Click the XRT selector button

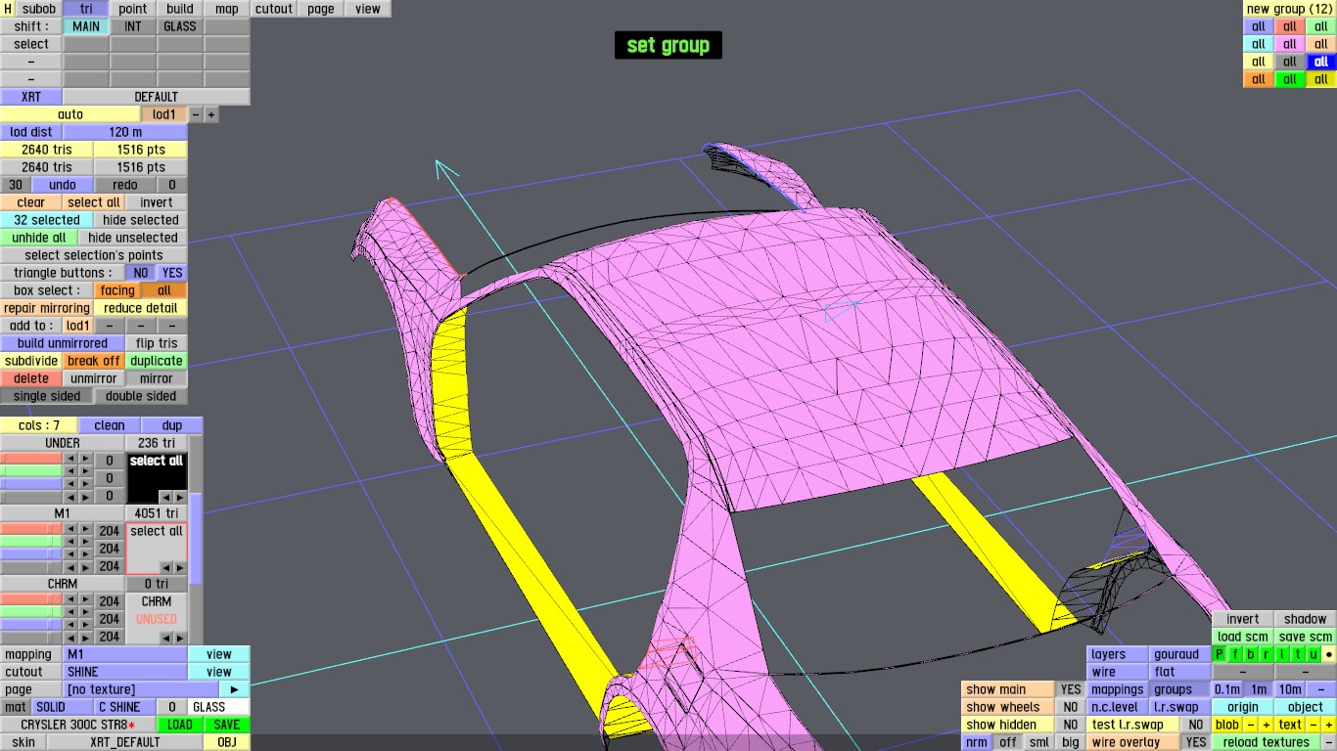point(31,97)
